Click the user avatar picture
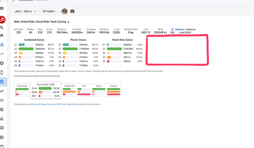The height and width of the screenshot is (148, 254). [x=64, y=11]
